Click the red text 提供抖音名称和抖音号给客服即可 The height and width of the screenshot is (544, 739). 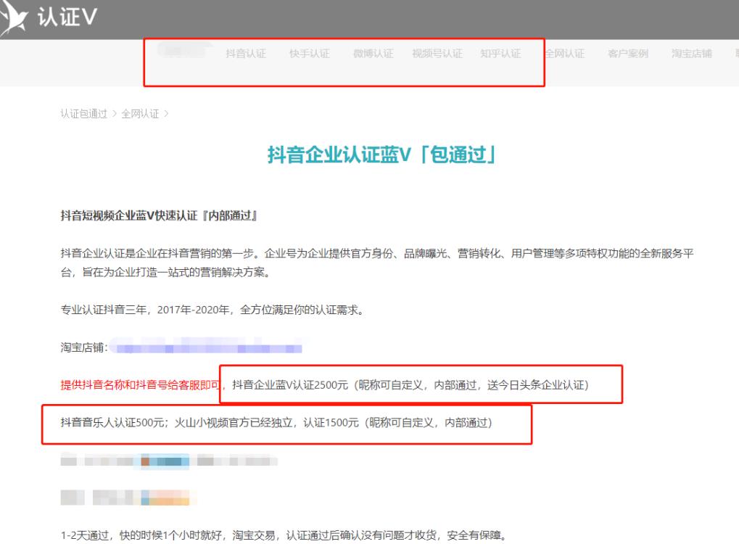pyautogui.click(x=141, y=384)
